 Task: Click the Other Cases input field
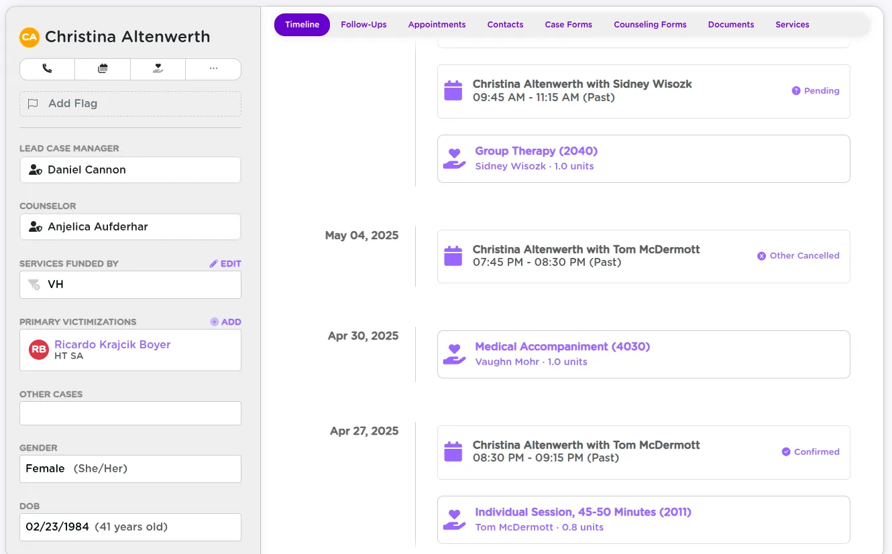(x=130, y=413)
